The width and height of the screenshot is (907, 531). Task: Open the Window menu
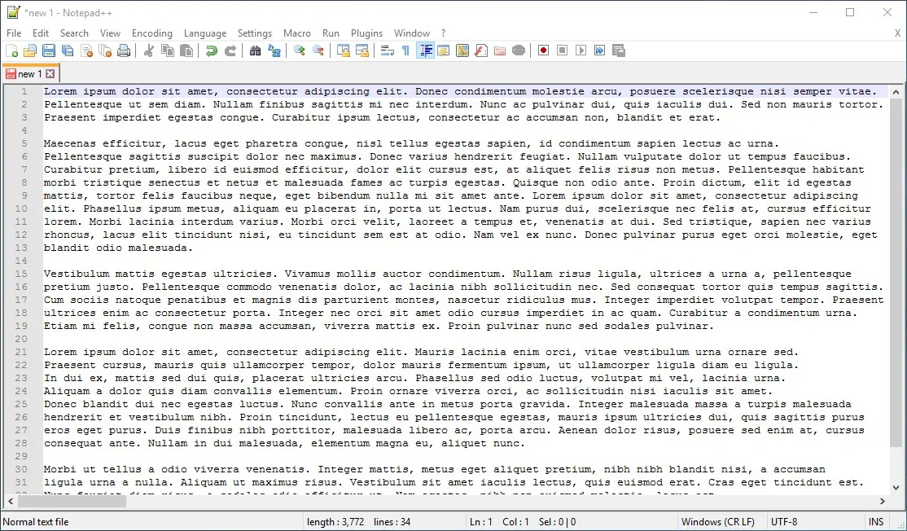coord(412,33)
